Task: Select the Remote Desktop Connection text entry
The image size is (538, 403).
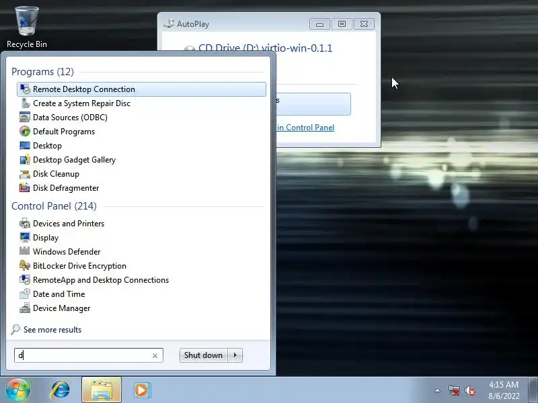Action: [84, 89]
